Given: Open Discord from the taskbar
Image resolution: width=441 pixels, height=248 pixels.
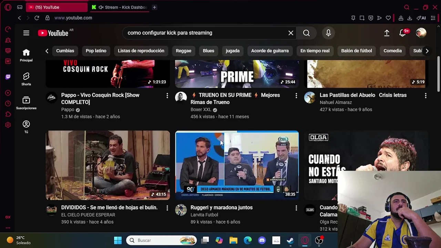Looking at the screenshot, I should [262, 240].
